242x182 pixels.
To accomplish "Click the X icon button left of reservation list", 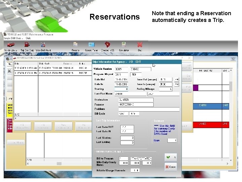I will (x=9, y=71).
